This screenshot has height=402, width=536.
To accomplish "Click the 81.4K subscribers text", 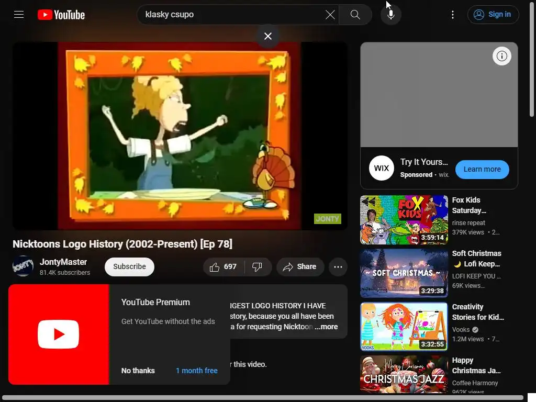I will [65, 272].
